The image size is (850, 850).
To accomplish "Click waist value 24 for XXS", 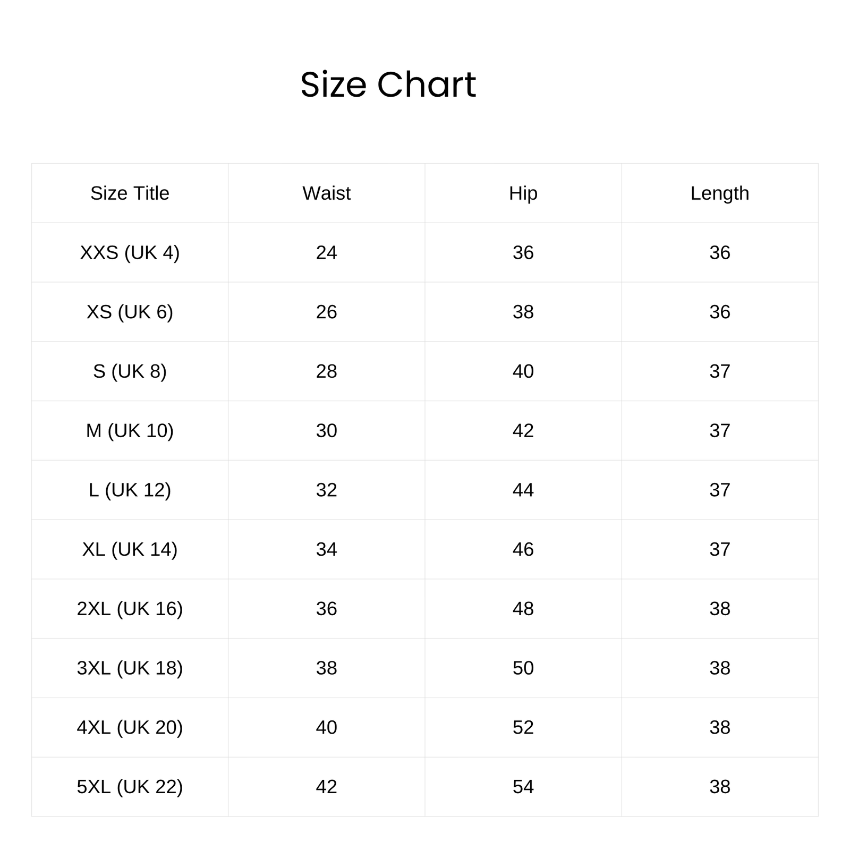I will tap(326, 252).
